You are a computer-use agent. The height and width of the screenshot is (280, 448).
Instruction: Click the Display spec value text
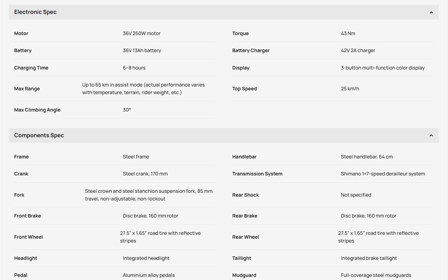[383, 68]
